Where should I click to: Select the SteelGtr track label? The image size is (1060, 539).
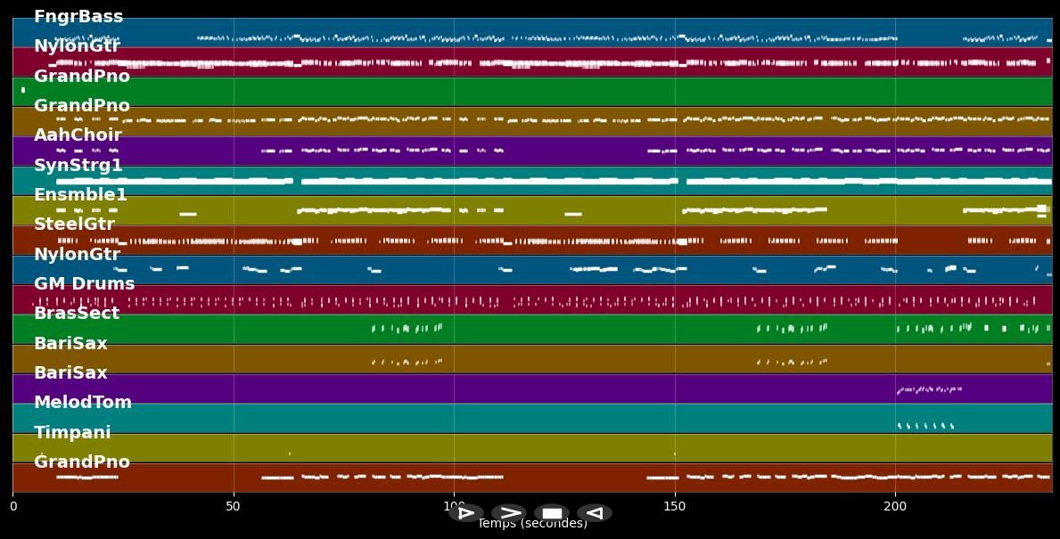coord(74,225)
